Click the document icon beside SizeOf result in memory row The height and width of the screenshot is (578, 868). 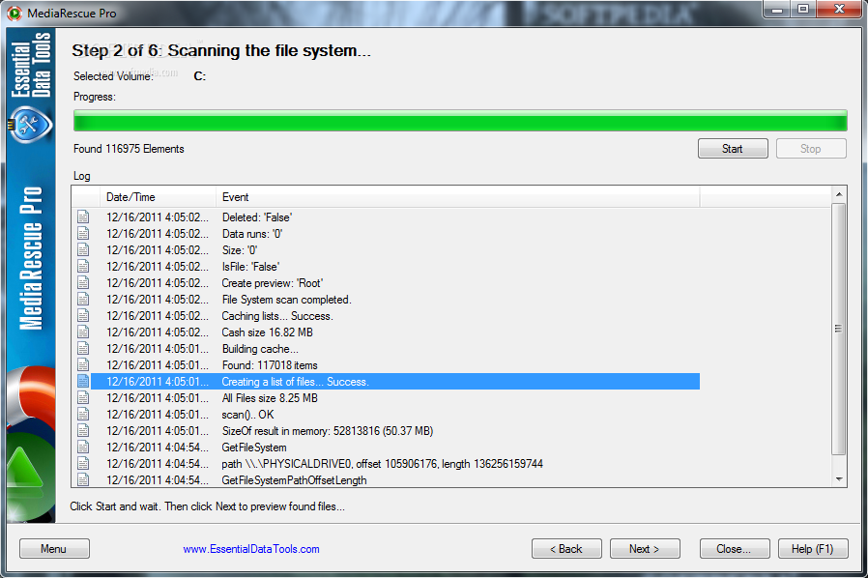click(x=83, y=431)
